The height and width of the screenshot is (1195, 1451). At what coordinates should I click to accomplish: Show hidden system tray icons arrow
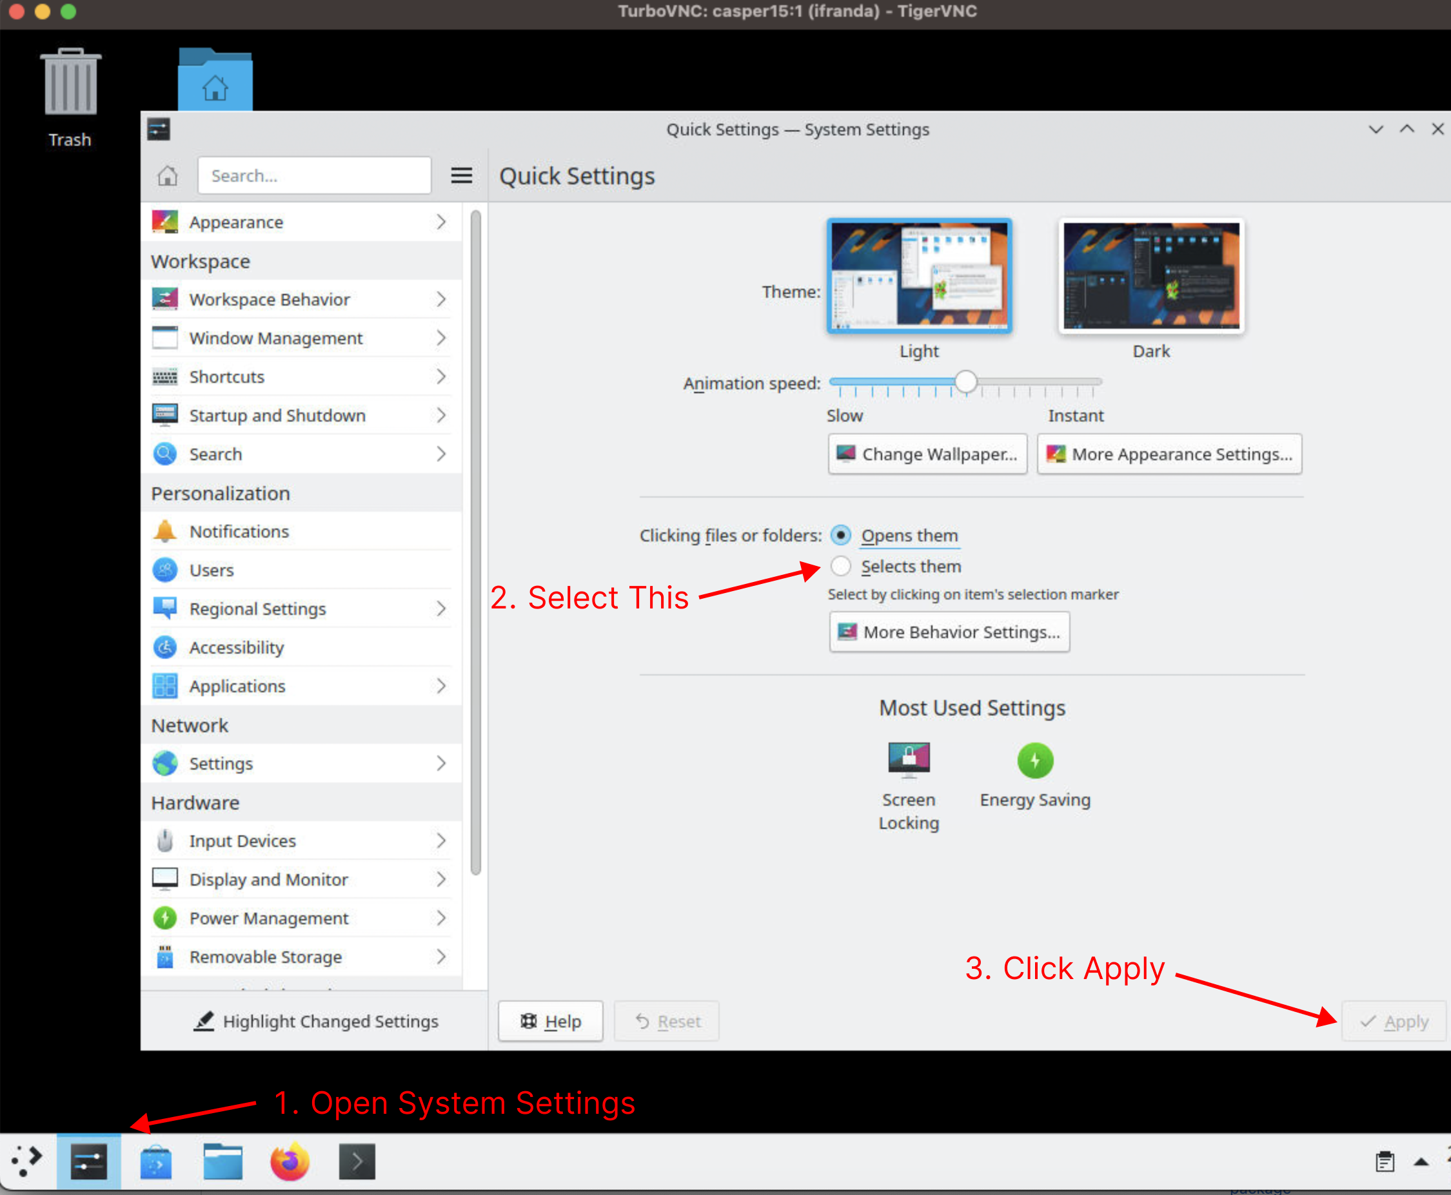pos(1421,1162)
